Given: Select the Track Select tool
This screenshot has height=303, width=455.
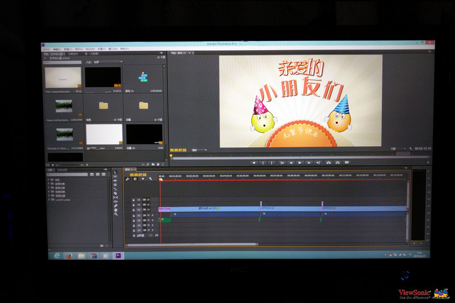Looking at the screenshot, I should tap(115, 177).
